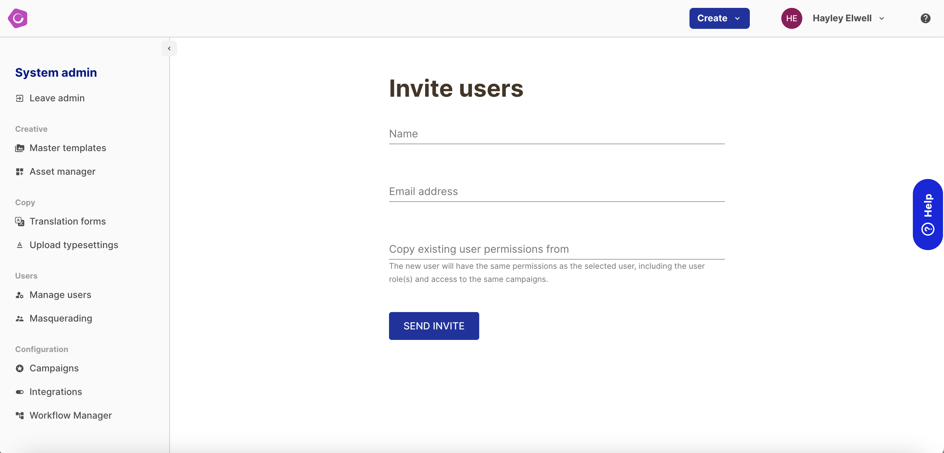Click the Configuration section label

pos(41,349)
